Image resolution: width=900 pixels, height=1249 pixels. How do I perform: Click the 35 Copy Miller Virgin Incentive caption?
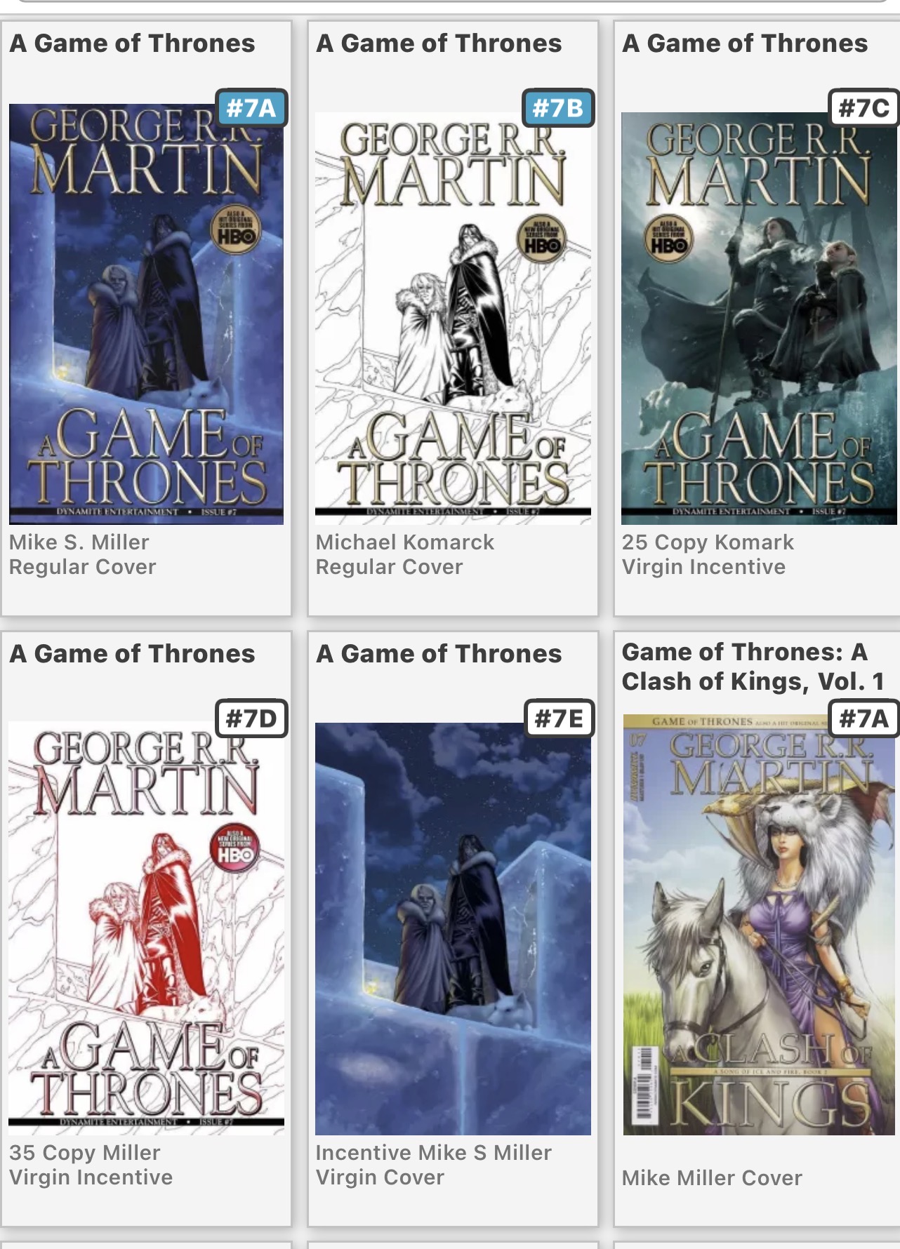91,1165
